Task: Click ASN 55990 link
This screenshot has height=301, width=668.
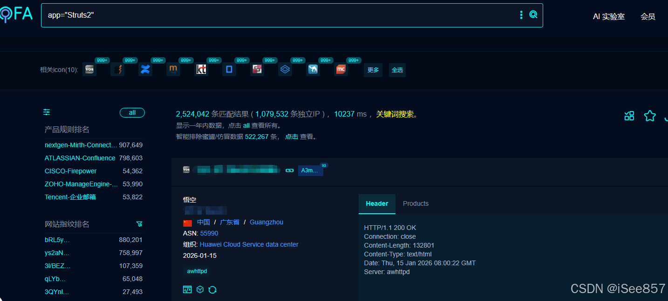Action: click(x=209, y=233)
